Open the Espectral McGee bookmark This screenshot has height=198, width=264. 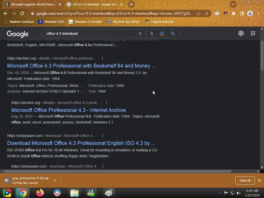(x=160, y=22)
